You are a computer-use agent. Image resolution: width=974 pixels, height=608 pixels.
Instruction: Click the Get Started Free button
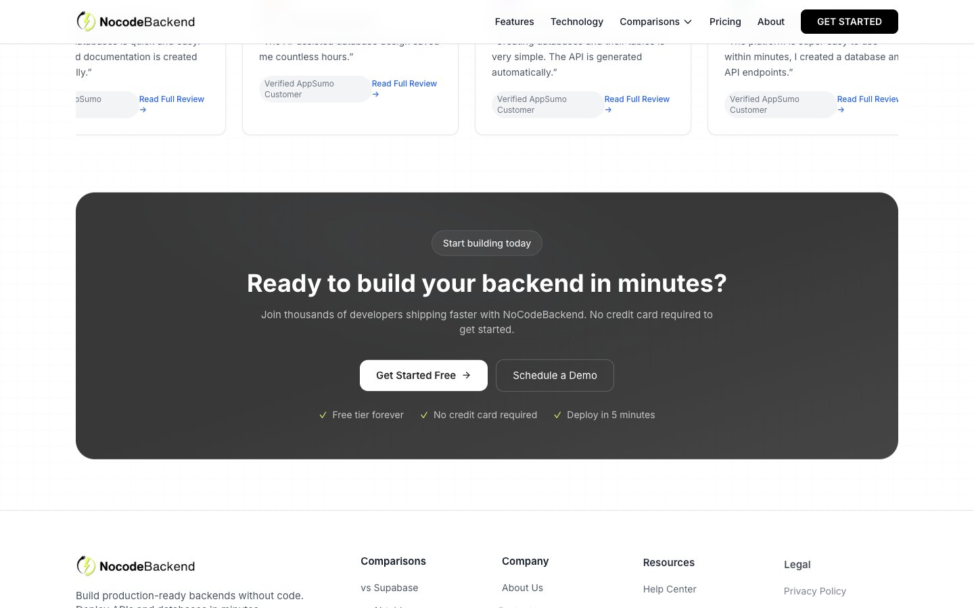423,375
